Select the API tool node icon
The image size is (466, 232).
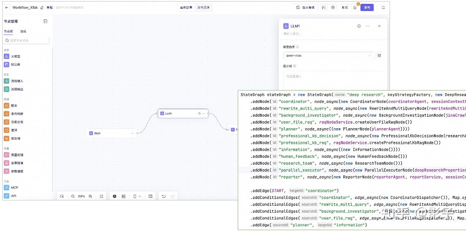point(6,196)
